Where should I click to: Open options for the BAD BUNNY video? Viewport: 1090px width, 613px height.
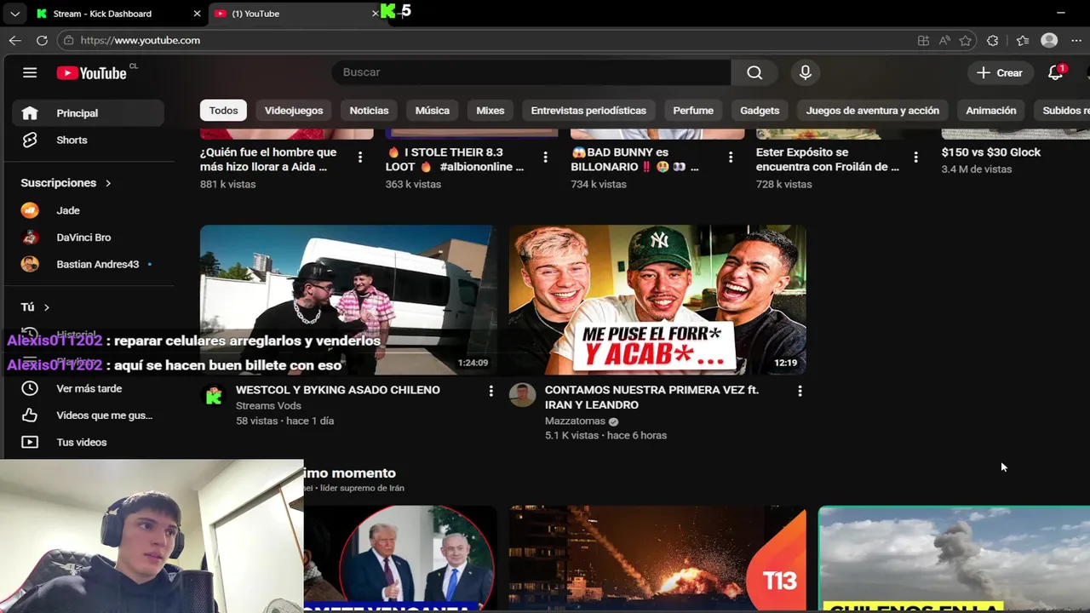(x=731, y=158)
